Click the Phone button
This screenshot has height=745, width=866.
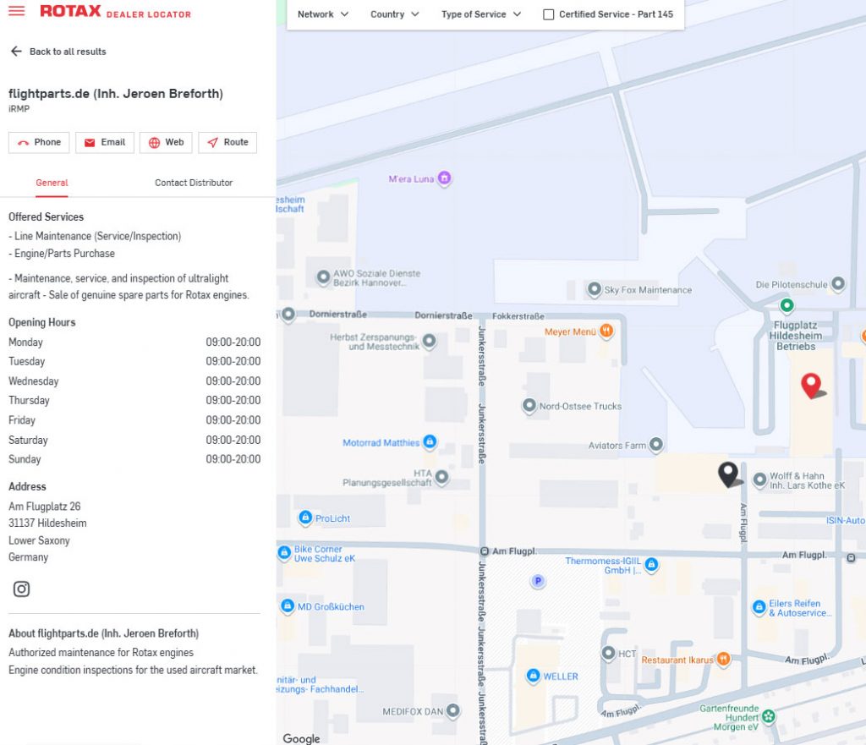pyautogui.click(x=39, y=142)
